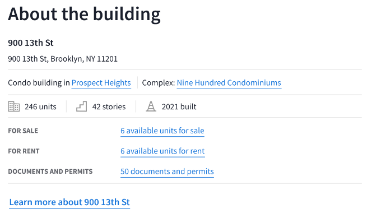Open 50 documents and permits link
This screenshot has width=372, height=218.
point(167,171)
